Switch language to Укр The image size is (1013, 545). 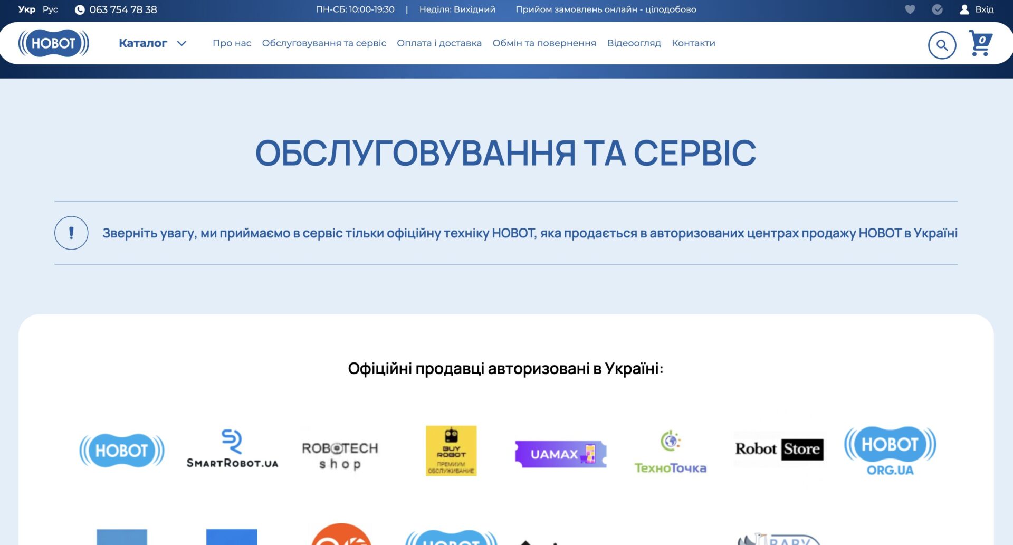pos(27,9)
